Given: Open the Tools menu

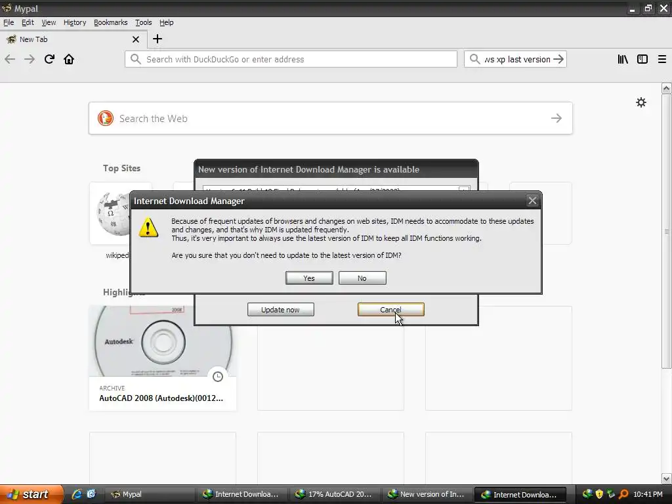Looking at the screenshot, I should pos(143,22).
